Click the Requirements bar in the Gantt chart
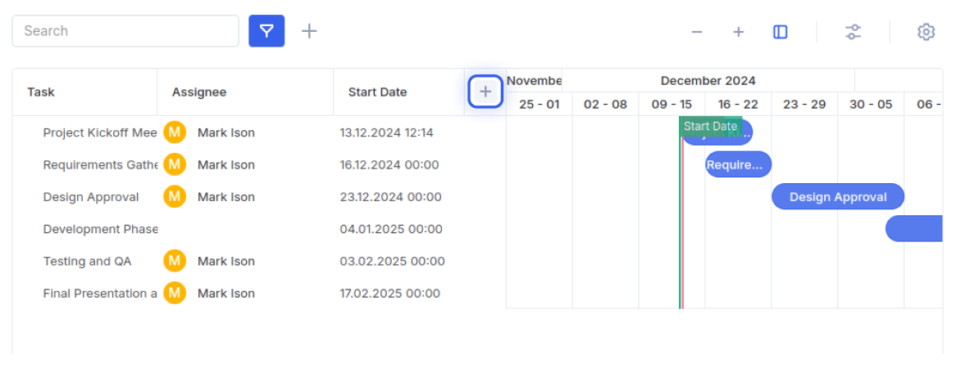The height and width of the screenshot is (377, 956). [739, 165]
